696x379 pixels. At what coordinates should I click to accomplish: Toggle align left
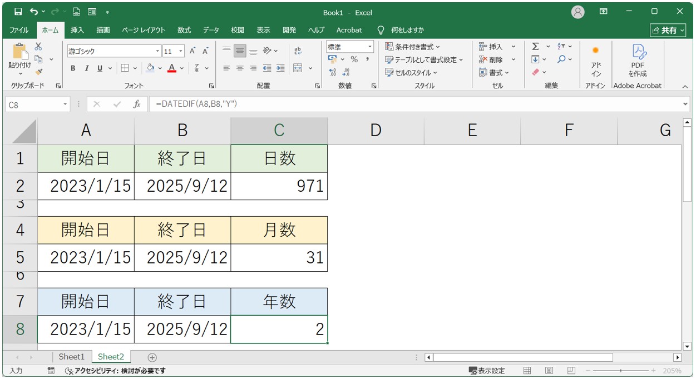tap(226, 68)
